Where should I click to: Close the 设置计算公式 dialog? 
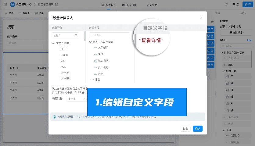[x=201, y=18]
